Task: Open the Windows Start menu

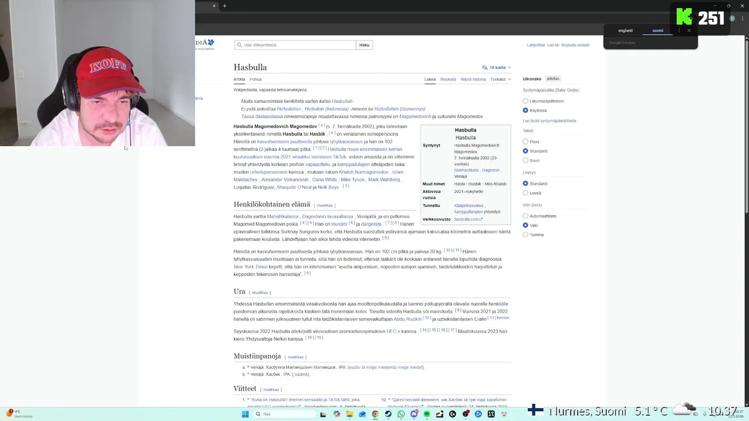Action: (245, 414)
